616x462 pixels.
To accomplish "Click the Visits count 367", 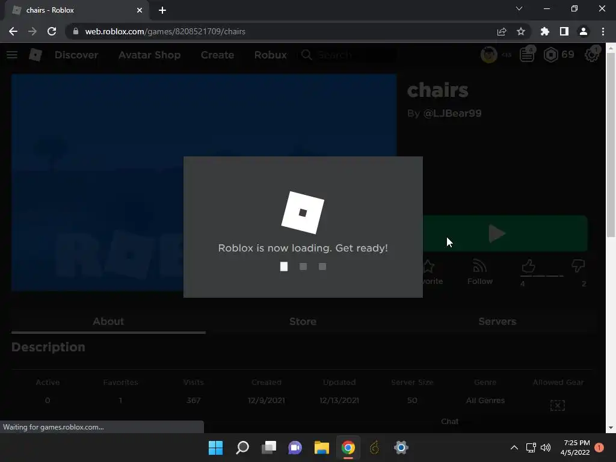I will pos(193,400).
